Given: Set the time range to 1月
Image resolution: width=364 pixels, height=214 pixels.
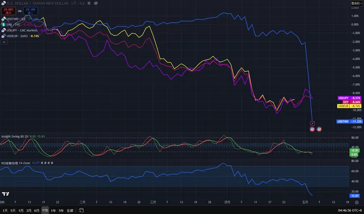Looking at the screenshot, I should (21, 211).
